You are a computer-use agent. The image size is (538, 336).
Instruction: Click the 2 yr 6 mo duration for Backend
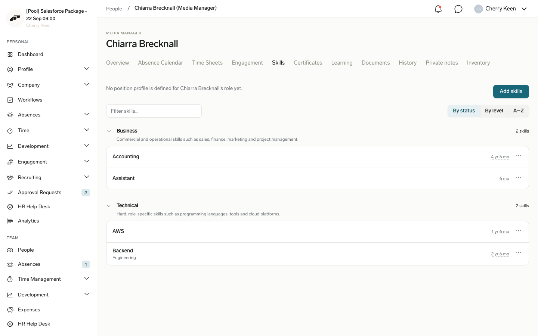[x=500, y=254]
